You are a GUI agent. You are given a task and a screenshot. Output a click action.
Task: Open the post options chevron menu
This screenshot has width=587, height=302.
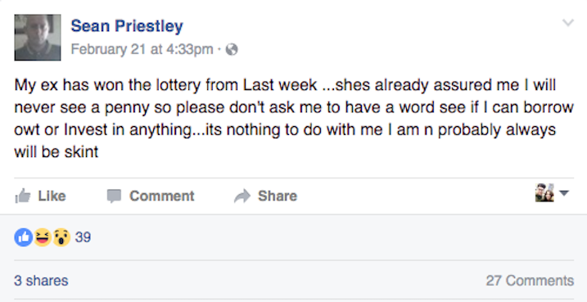[568, 23]
